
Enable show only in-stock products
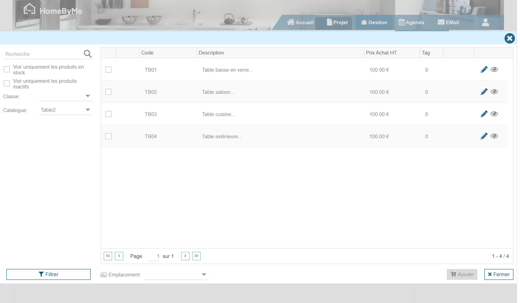point(7,69)
